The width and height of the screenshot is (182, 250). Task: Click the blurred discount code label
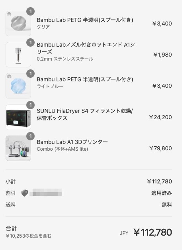click(x=46, y=192)
